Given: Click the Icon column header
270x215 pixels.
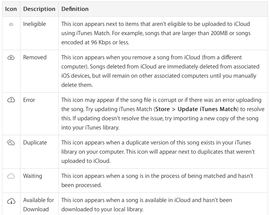Looking at the screenshot, I should point(11,9).
